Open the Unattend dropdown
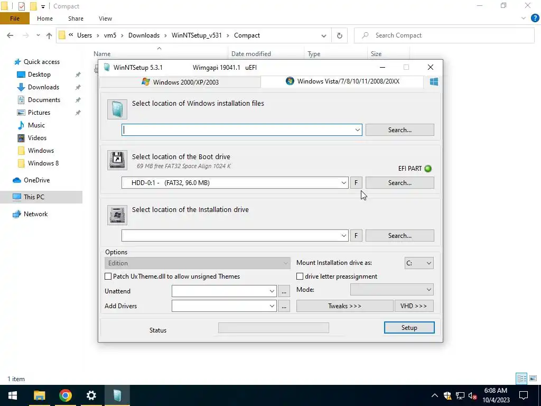541x406 pixels. point(272,291)
